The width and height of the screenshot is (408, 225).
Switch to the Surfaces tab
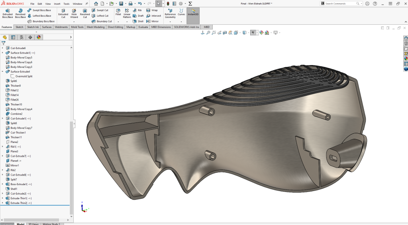(x=47, y=27)
